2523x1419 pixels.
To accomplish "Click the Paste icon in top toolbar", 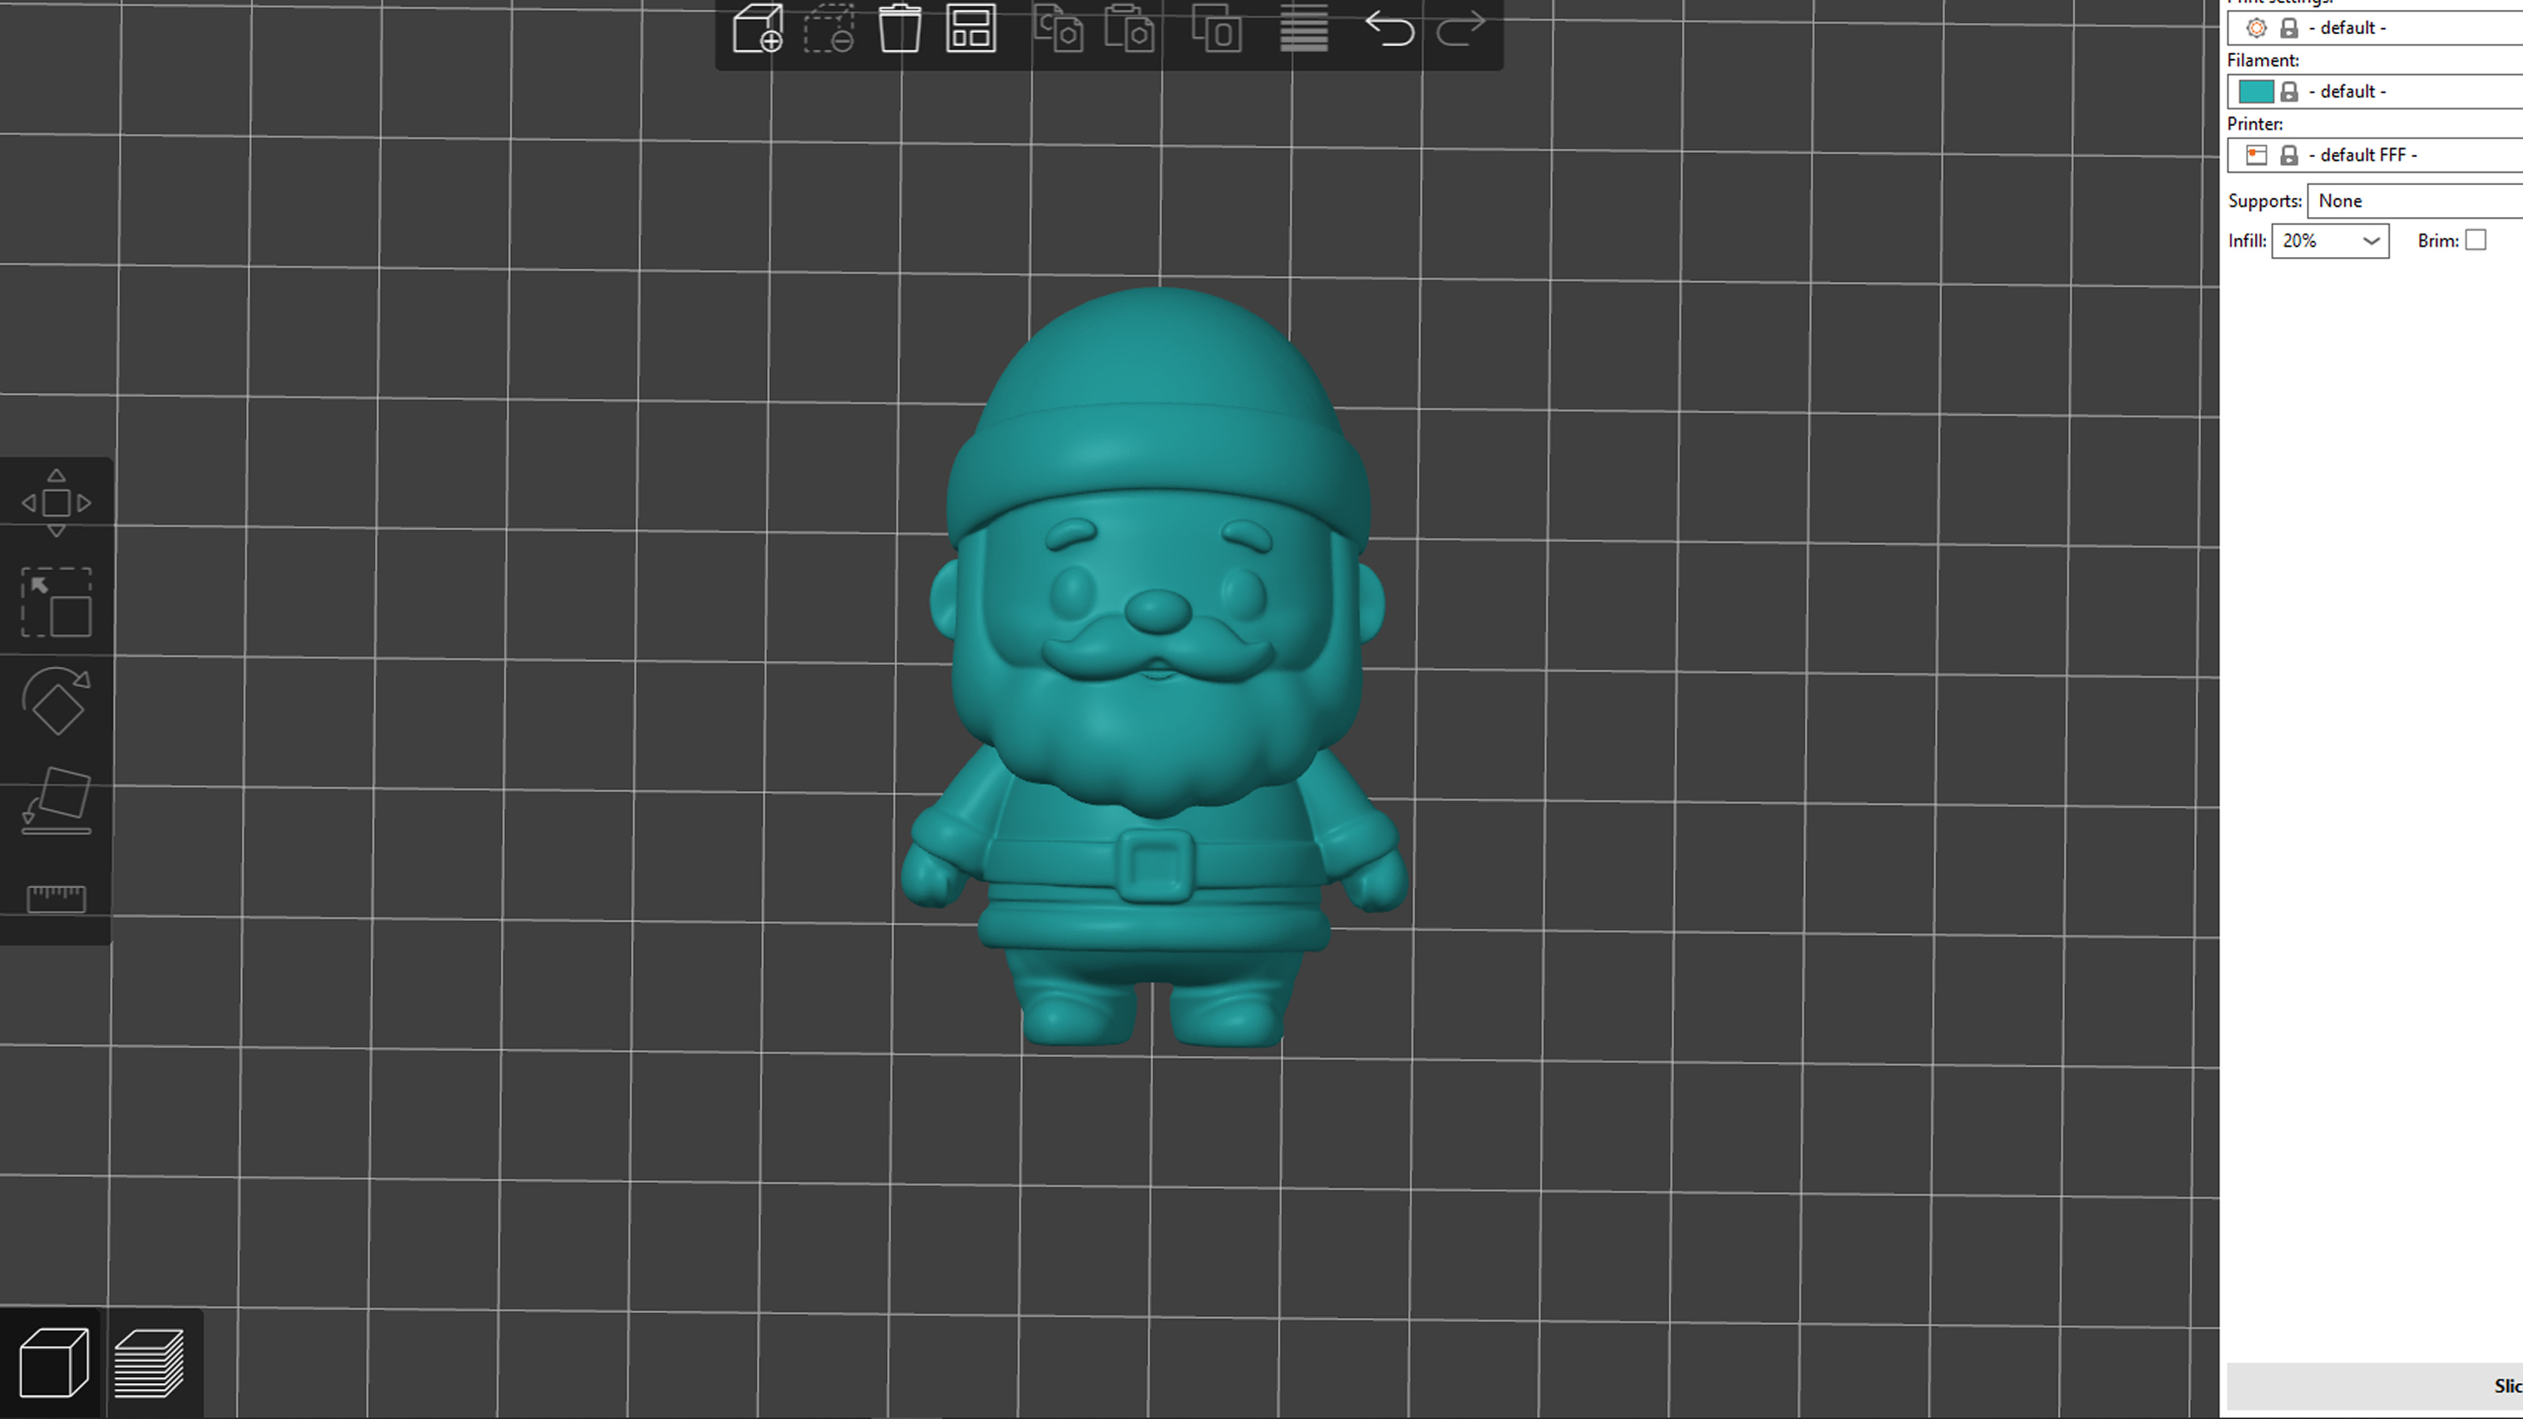I will (1129, 28).
